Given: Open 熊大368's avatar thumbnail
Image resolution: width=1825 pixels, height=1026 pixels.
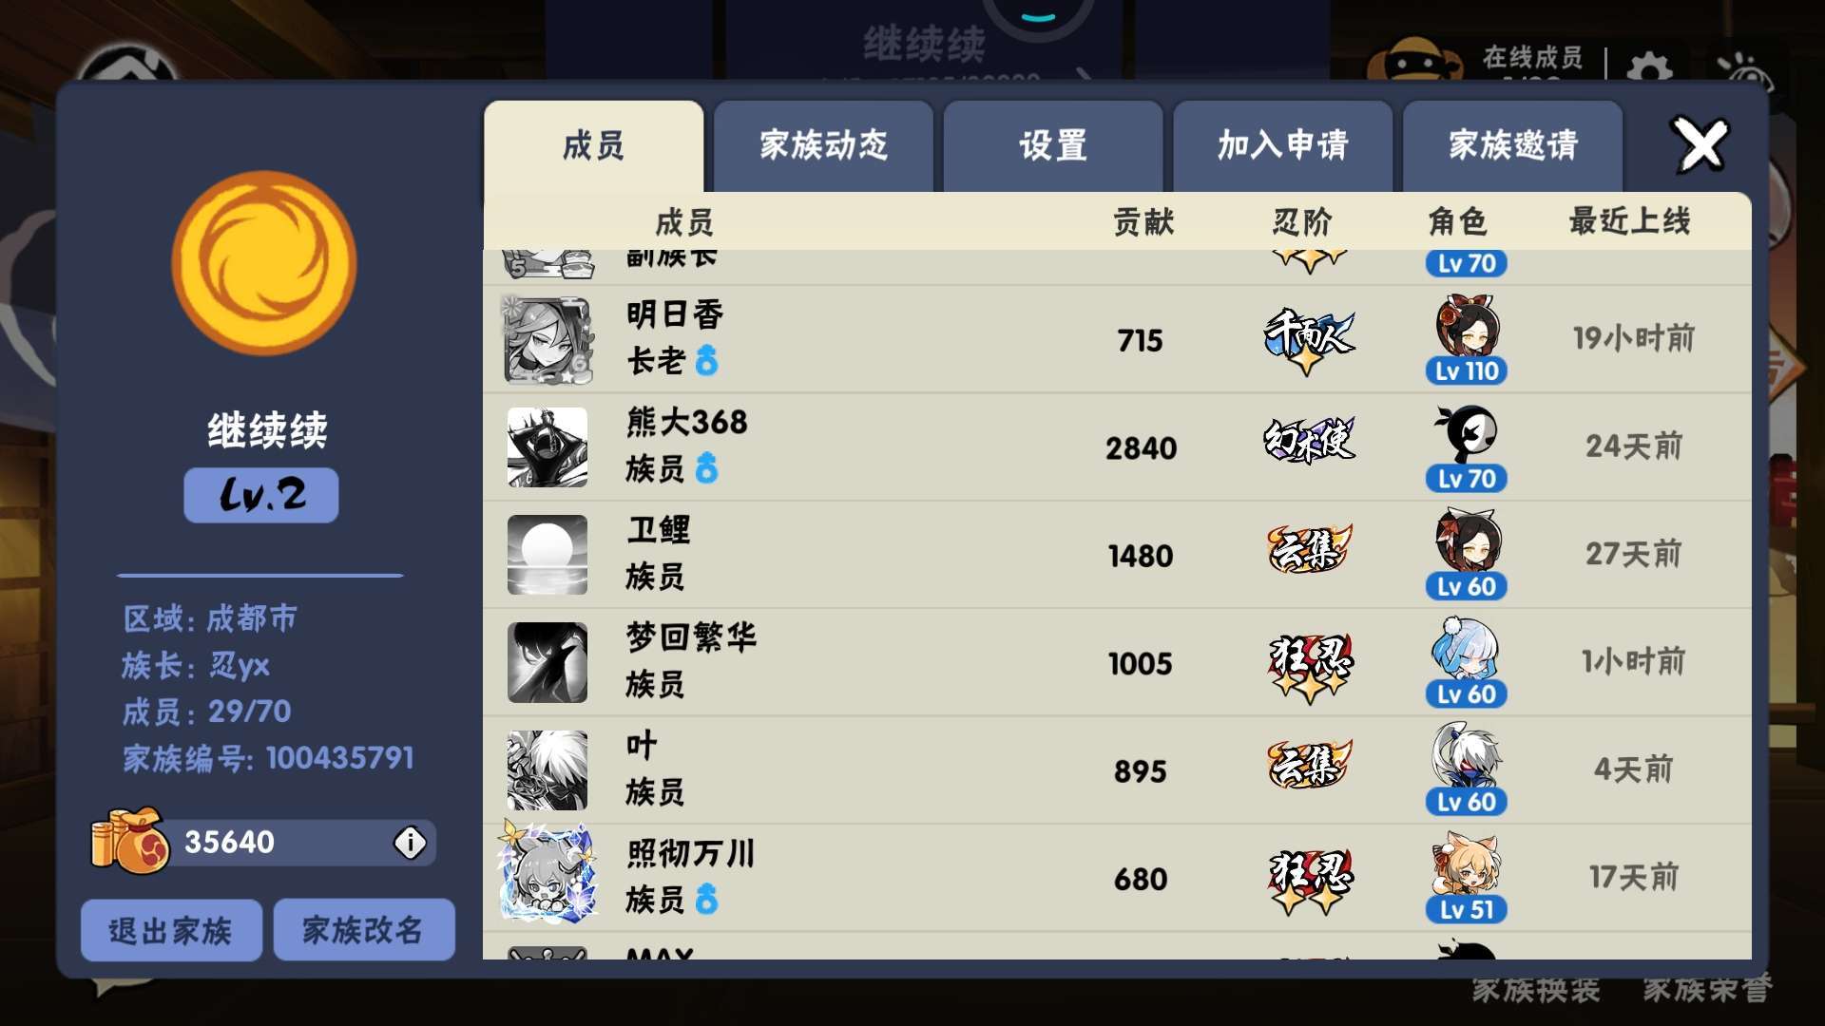Looking at the screenshot, I should [x=547, y=447].
